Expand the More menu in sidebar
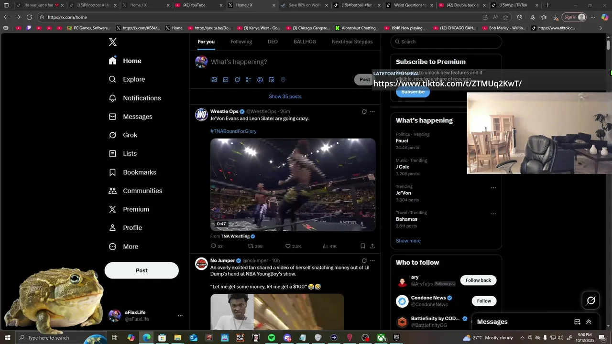This screenshot has width=612, height=344. tap(123, 247)
